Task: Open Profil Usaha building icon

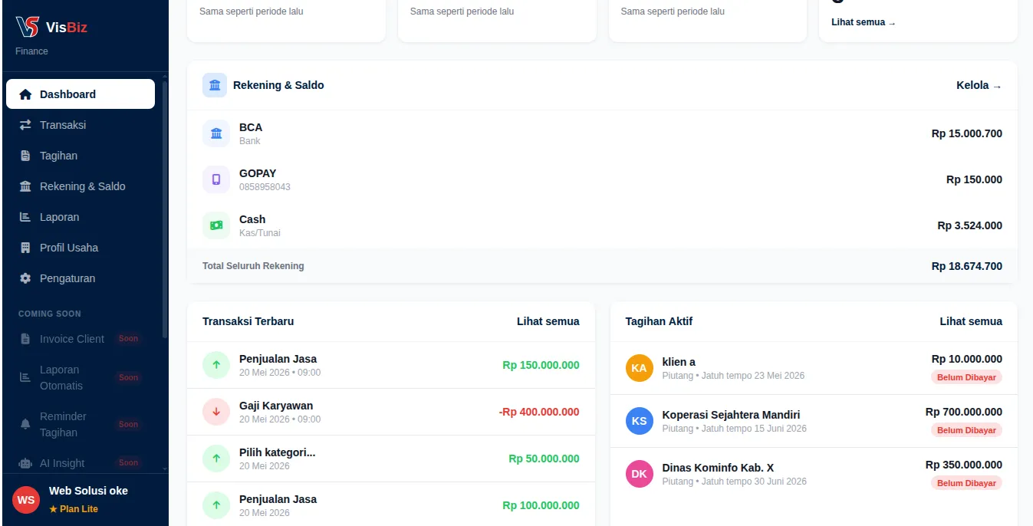Action: point(25,248)
